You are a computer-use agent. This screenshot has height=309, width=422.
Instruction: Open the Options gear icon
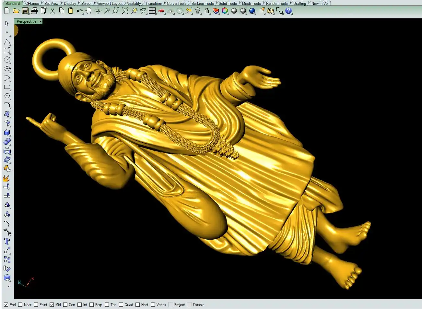click(x=270, y=11)
